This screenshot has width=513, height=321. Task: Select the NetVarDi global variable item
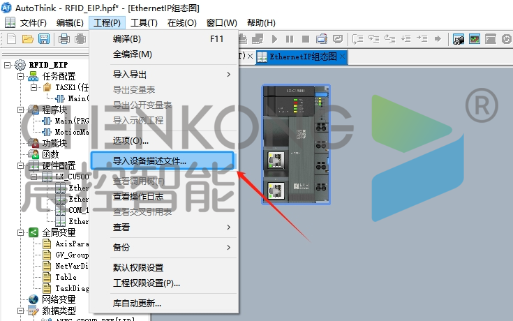(x=72, y=266)
